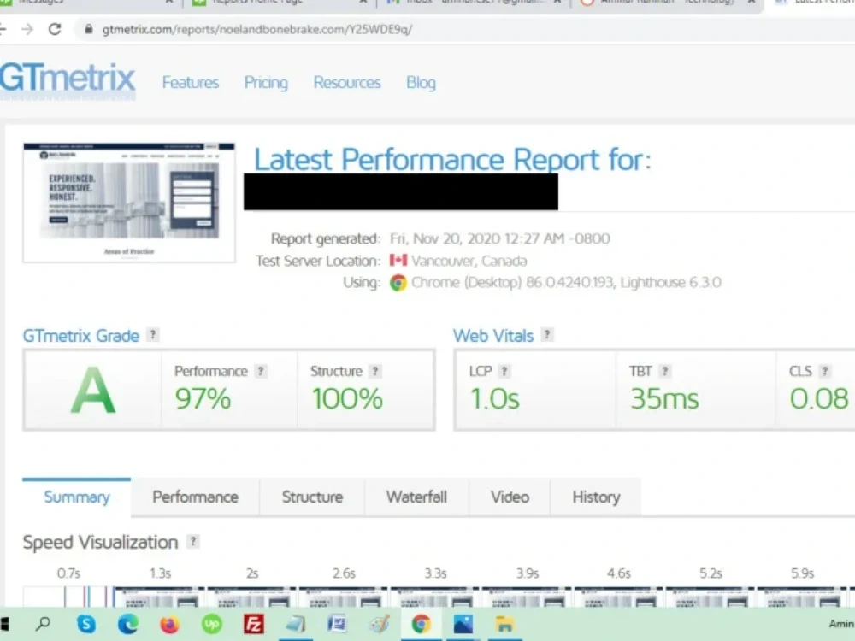Click the CLS help icon
Viewport: 855px width, 641px height.
coord(827,371)
